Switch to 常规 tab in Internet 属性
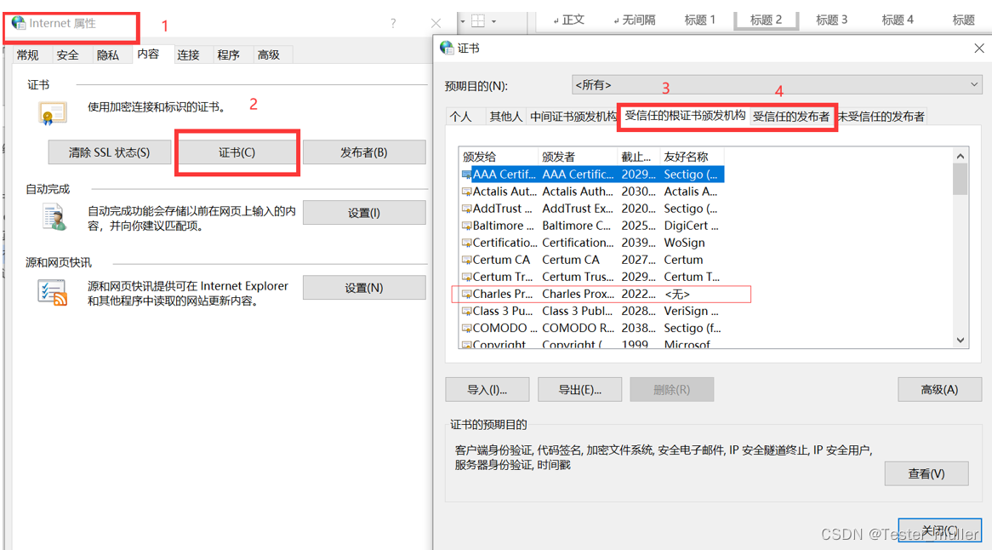This screenshot has width=992, height=550. [28, 55]
